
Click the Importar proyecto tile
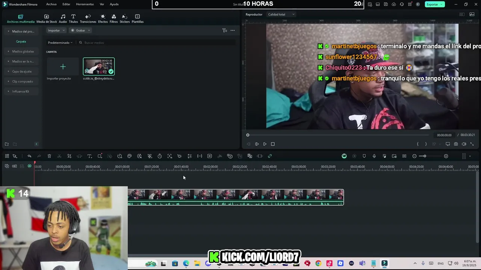63,67
